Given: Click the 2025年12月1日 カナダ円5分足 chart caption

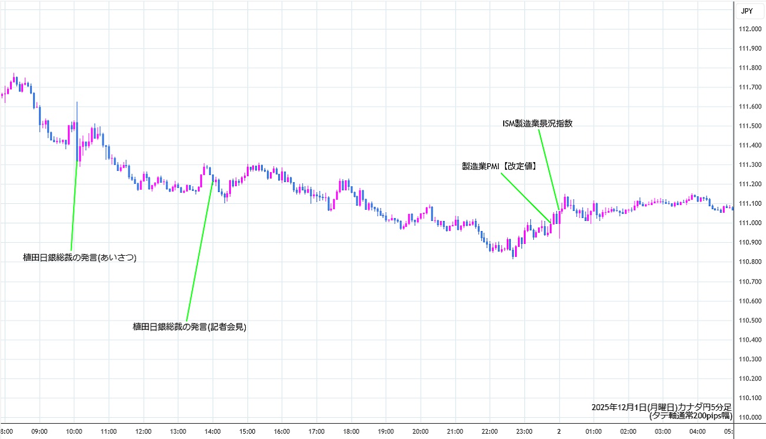Looking at the screenshot, I should tap(661, 407).
